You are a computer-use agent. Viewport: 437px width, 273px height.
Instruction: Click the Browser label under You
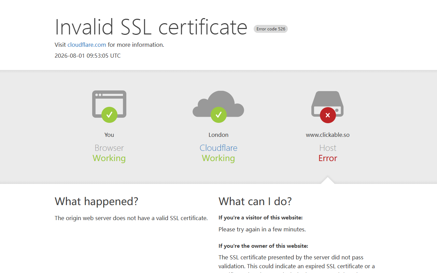tap(109, 148)
